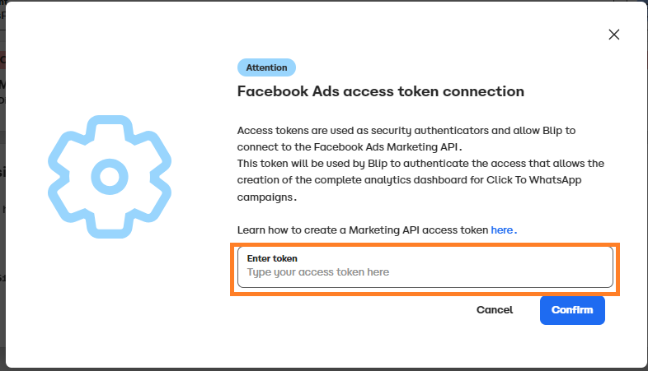Click the 'Access tokens are used' paragraph
The height and width of the screenshot is (371, 648).
click(x=406, y=139)
